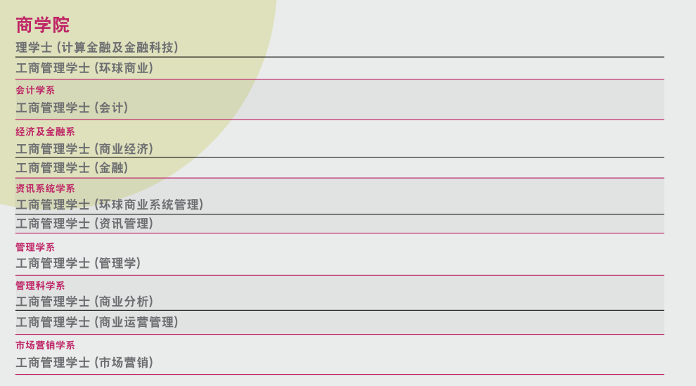Click the 市场营销学系 department heading
696x386 pixels.
(45, 345)
